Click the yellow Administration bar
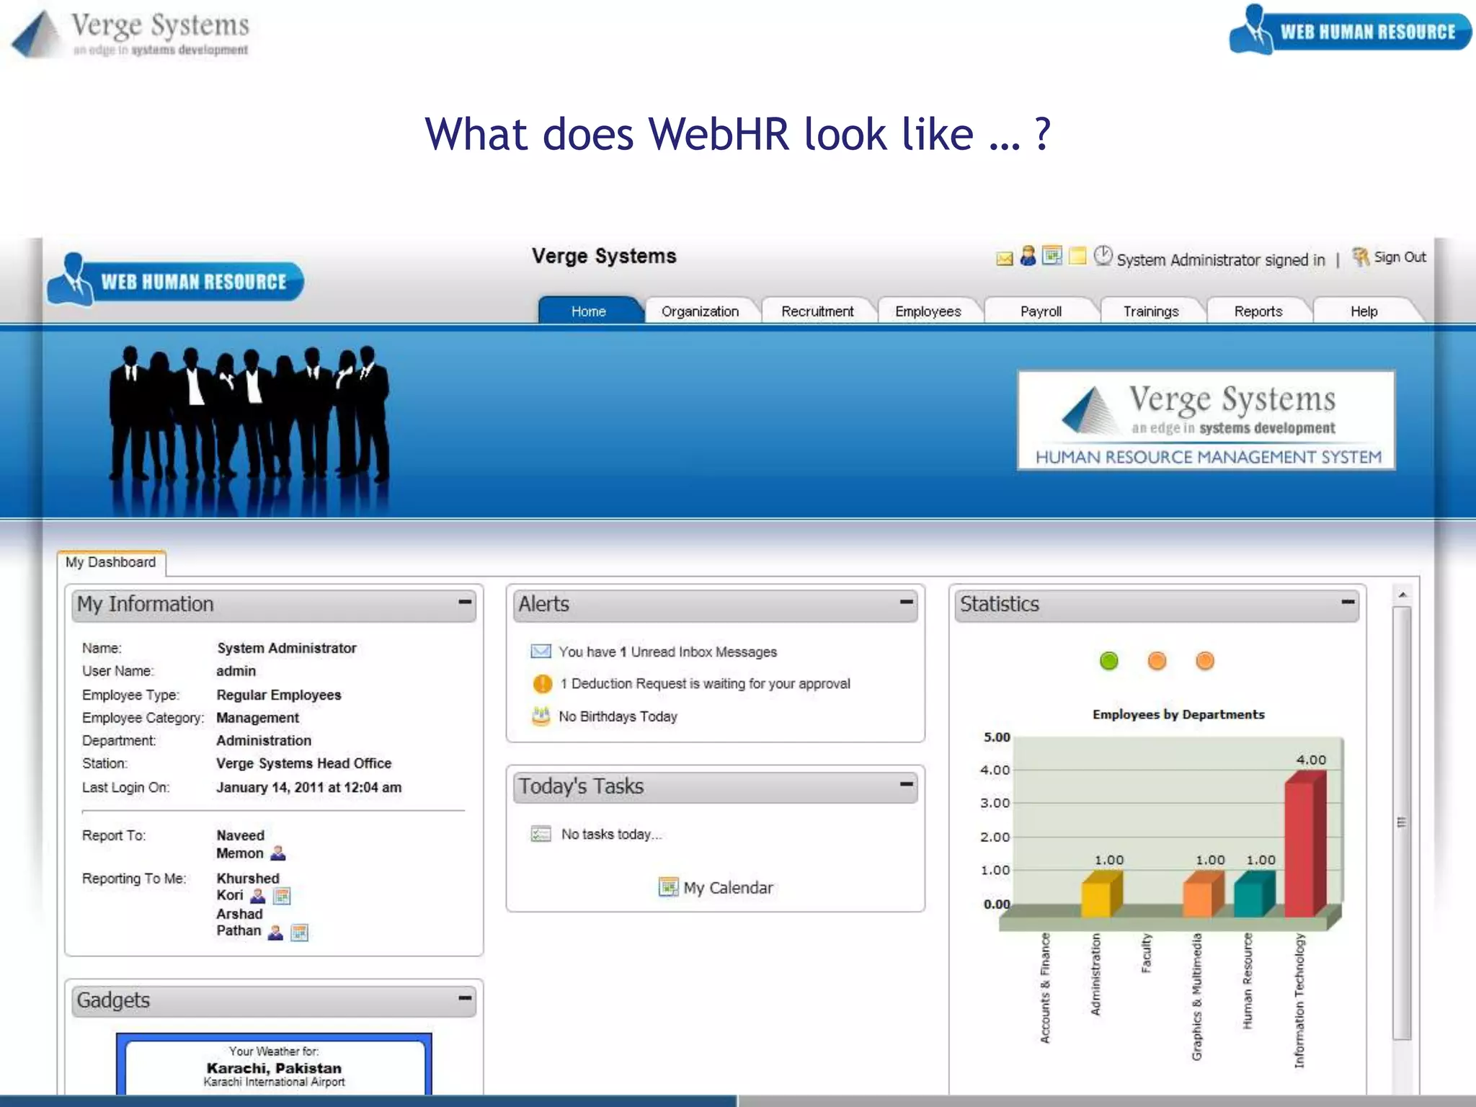Screen dimensions: 1476x1107 pyautogui.click(x=1101, y=894)
